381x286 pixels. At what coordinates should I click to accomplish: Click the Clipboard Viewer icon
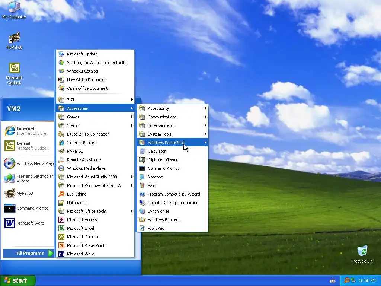[142, 160]
